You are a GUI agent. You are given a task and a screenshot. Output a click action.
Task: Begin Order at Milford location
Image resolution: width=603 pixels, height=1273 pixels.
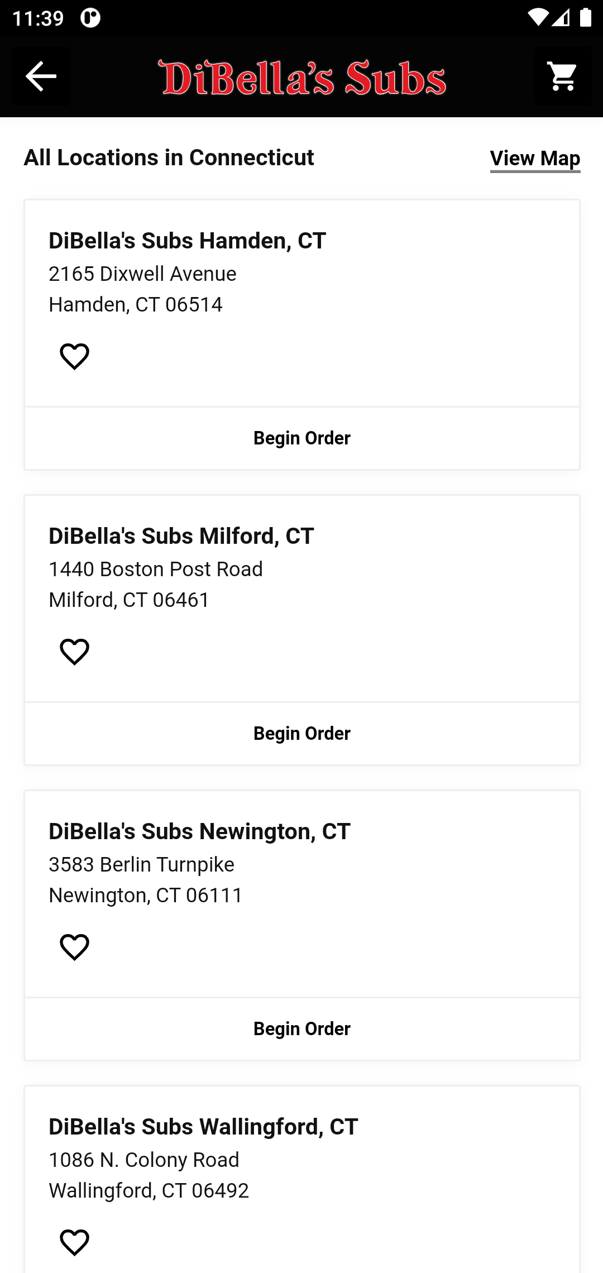tap(301, 734)
